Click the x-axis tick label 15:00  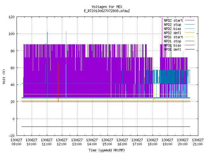107,144
